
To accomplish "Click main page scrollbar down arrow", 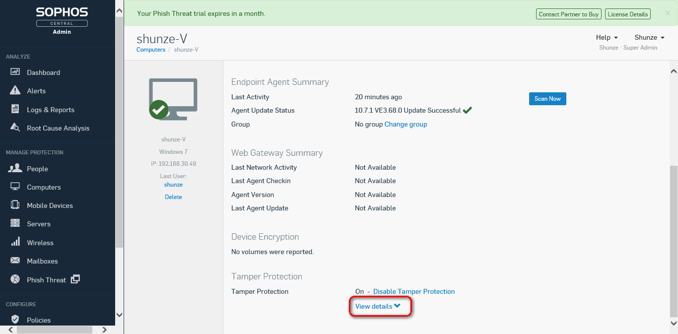I will (674, 323).
